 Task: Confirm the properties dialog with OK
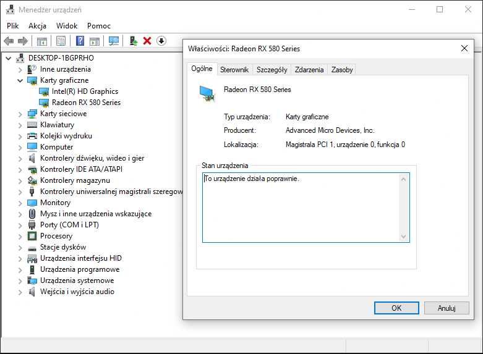pos(396,308)
